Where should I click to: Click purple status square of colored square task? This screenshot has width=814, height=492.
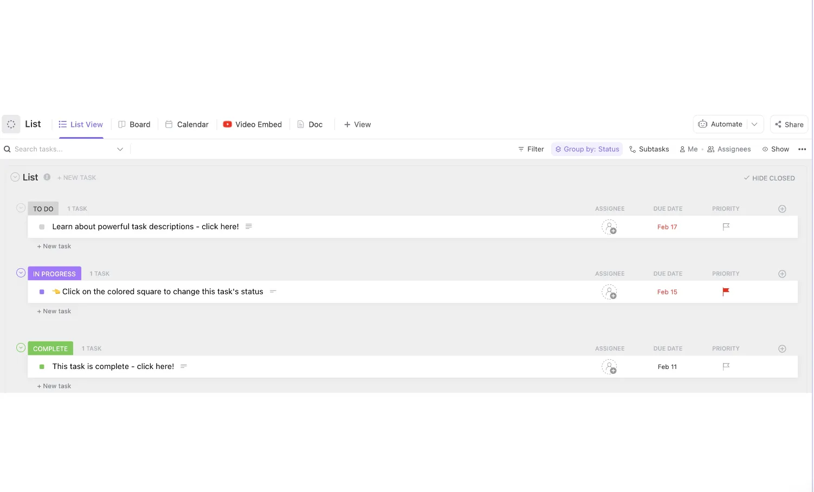click(42, 292)
